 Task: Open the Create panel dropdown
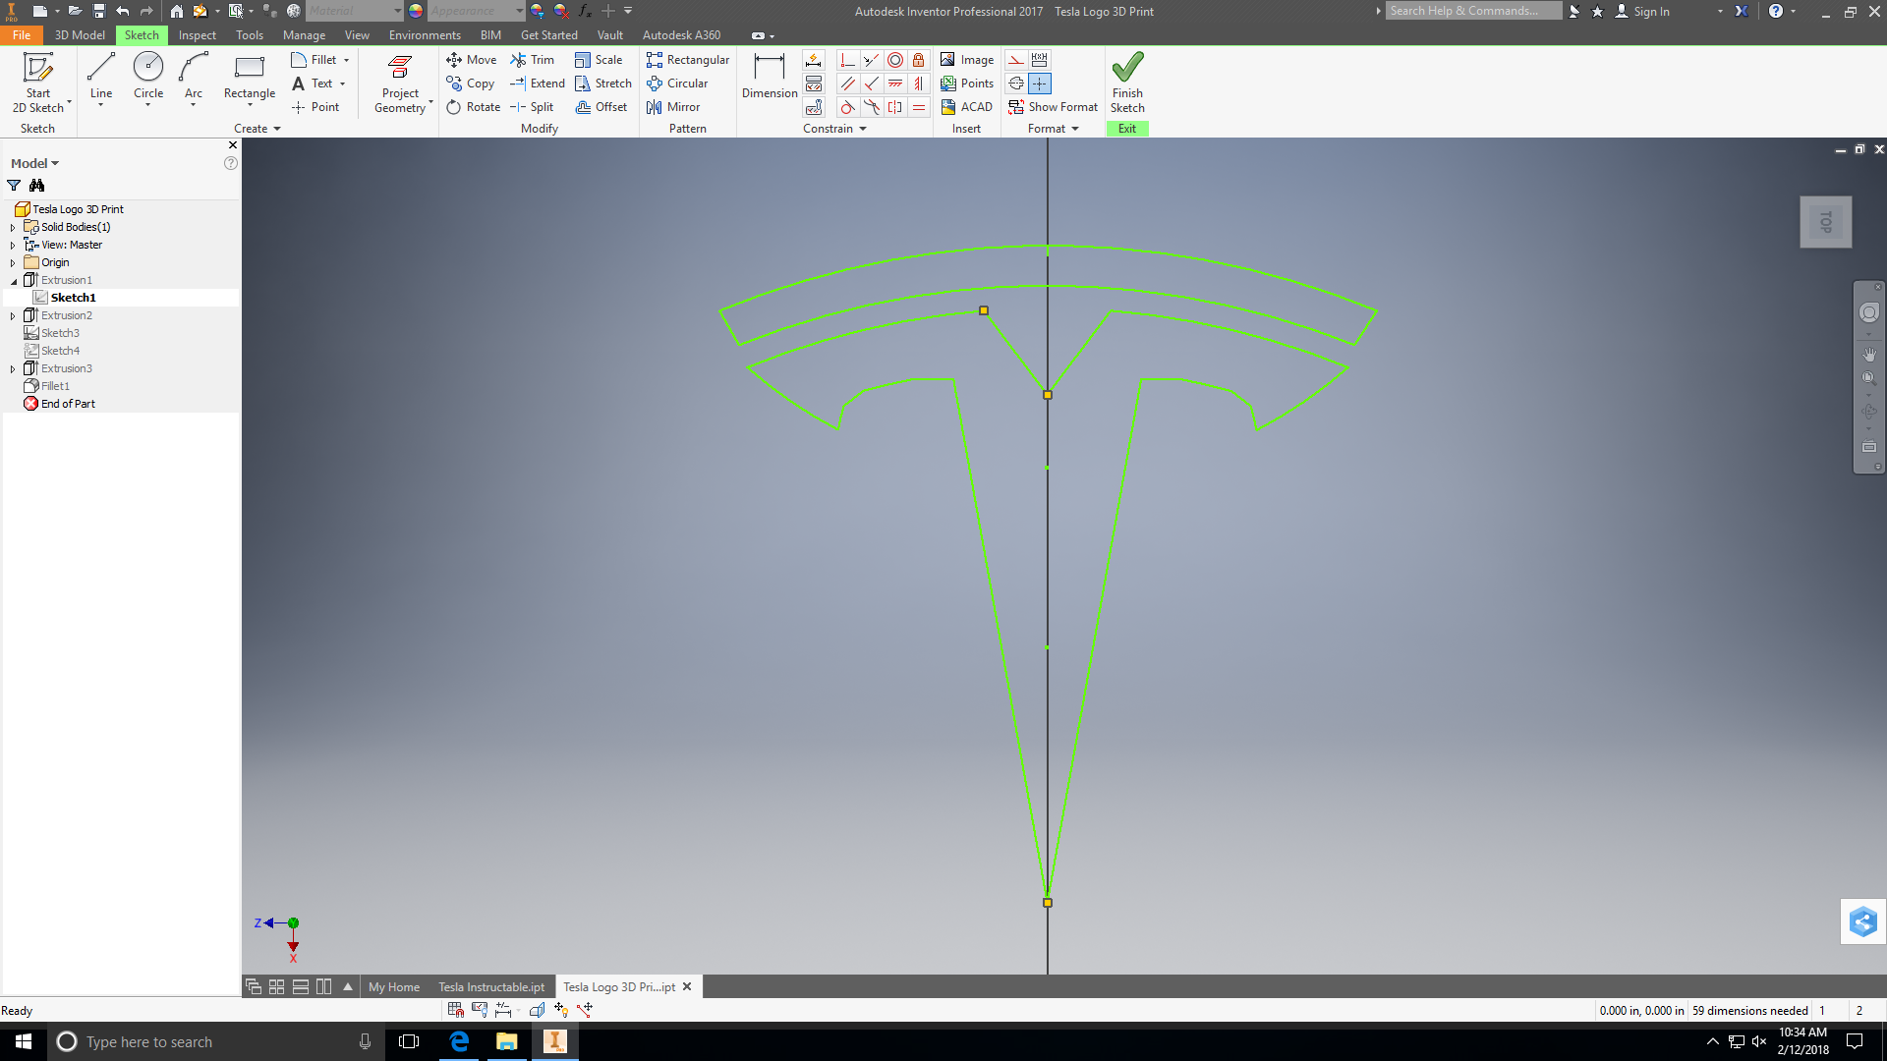[257, 129]
